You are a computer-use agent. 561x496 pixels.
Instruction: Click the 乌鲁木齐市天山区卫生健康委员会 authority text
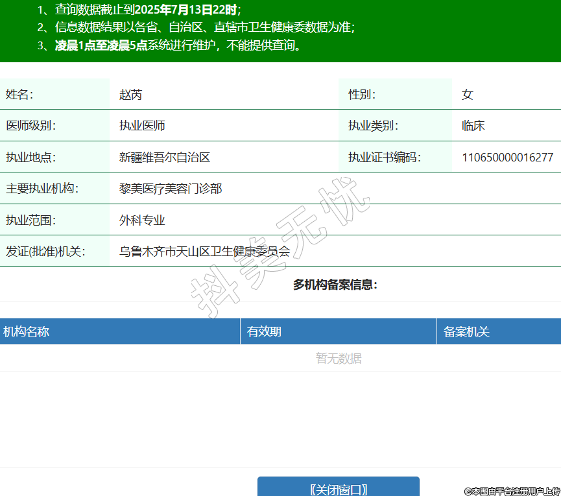(204, 252)
